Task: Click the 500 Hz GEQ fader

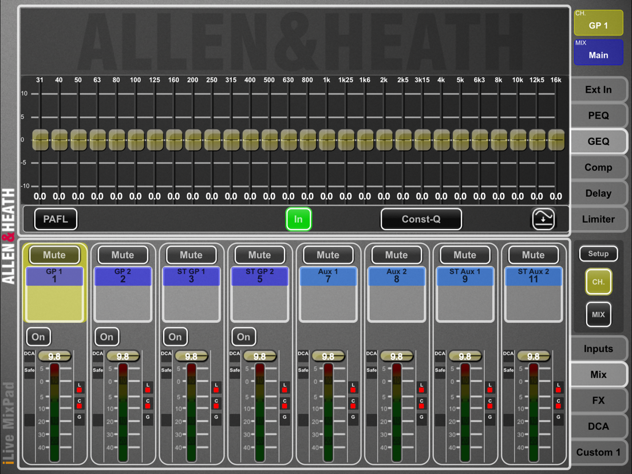Action: point(269,140)
